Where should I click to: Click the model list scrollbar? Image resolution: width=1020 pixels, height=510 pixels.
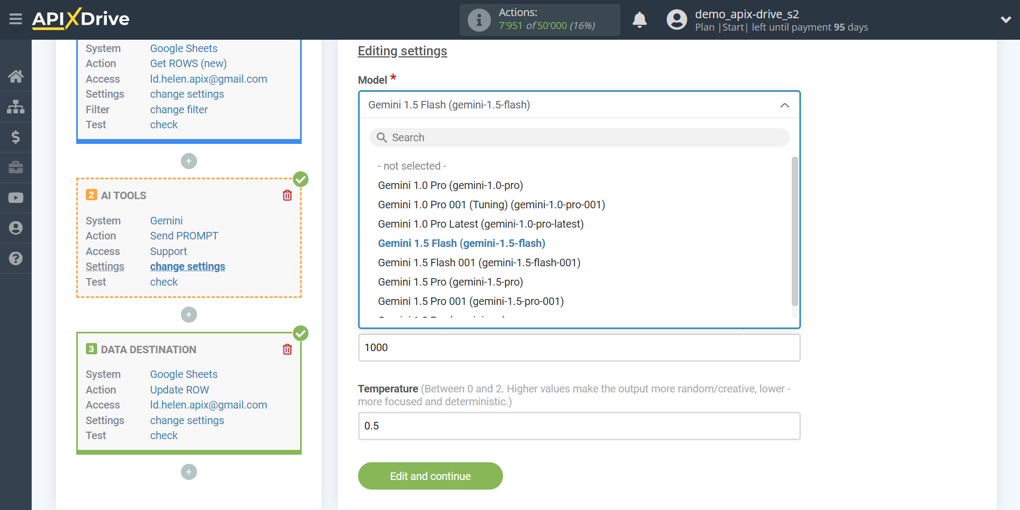click(x=795, y=231)
